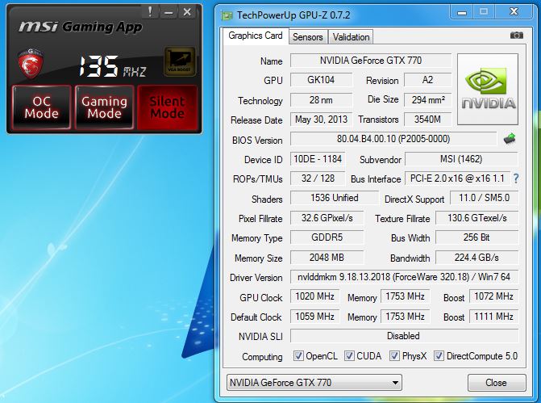Toggle the CUDA checkbox
Viewport: 541px width, 403px height.
pos(349,355)
